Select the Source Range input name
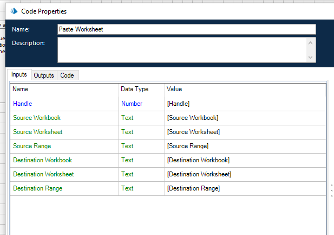This screenshot has height=235, width=334. (x=33, y=146)
